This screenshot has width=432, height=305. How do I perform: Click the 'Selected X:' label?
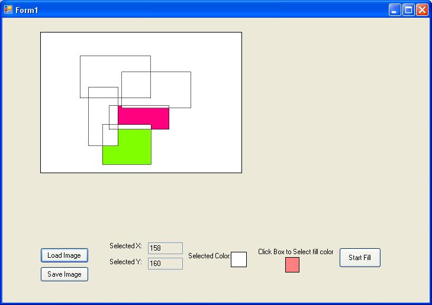pyautogui.click(x=125, y=246)
